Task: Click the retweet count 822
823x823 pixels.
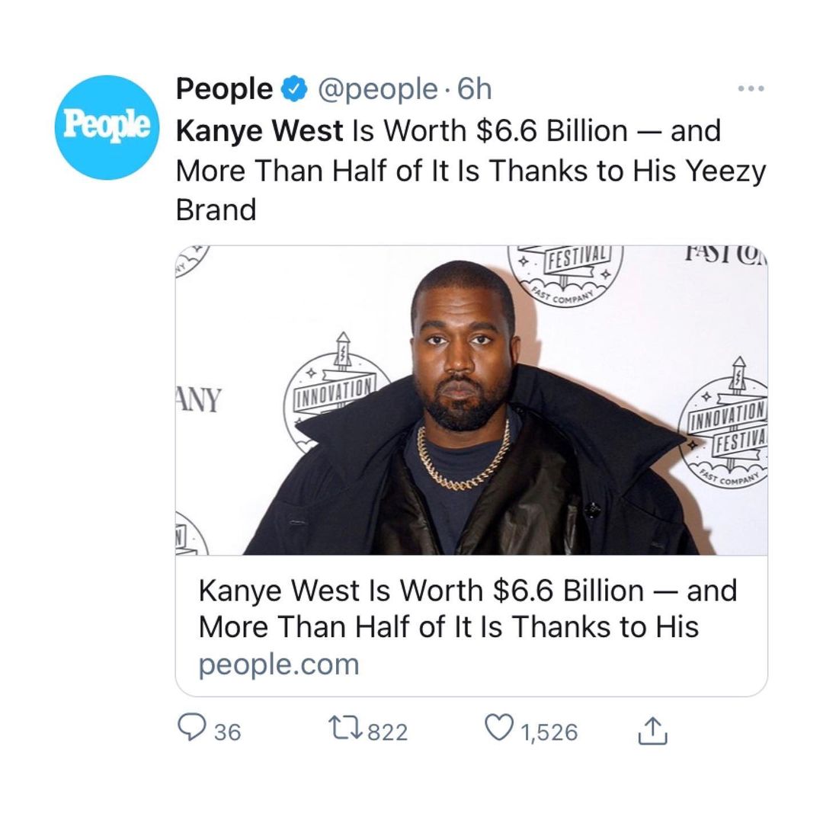Action: point(388,732)
